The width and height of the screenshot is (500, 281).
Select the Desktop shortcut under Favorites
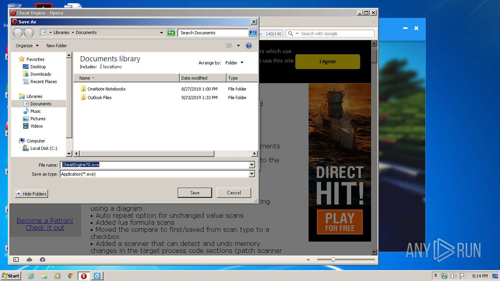coord(38,67)
